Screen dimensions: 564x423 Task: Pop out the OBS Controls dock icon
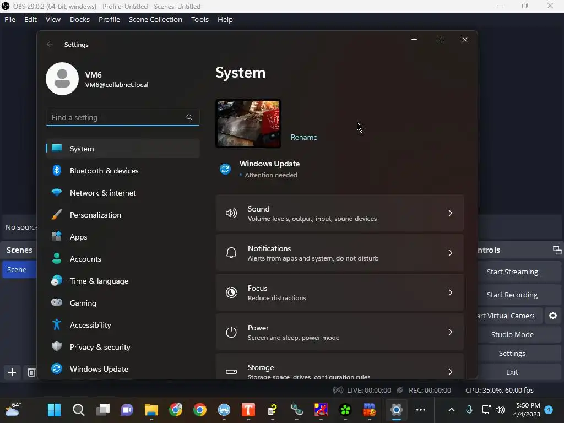point(557,250)
